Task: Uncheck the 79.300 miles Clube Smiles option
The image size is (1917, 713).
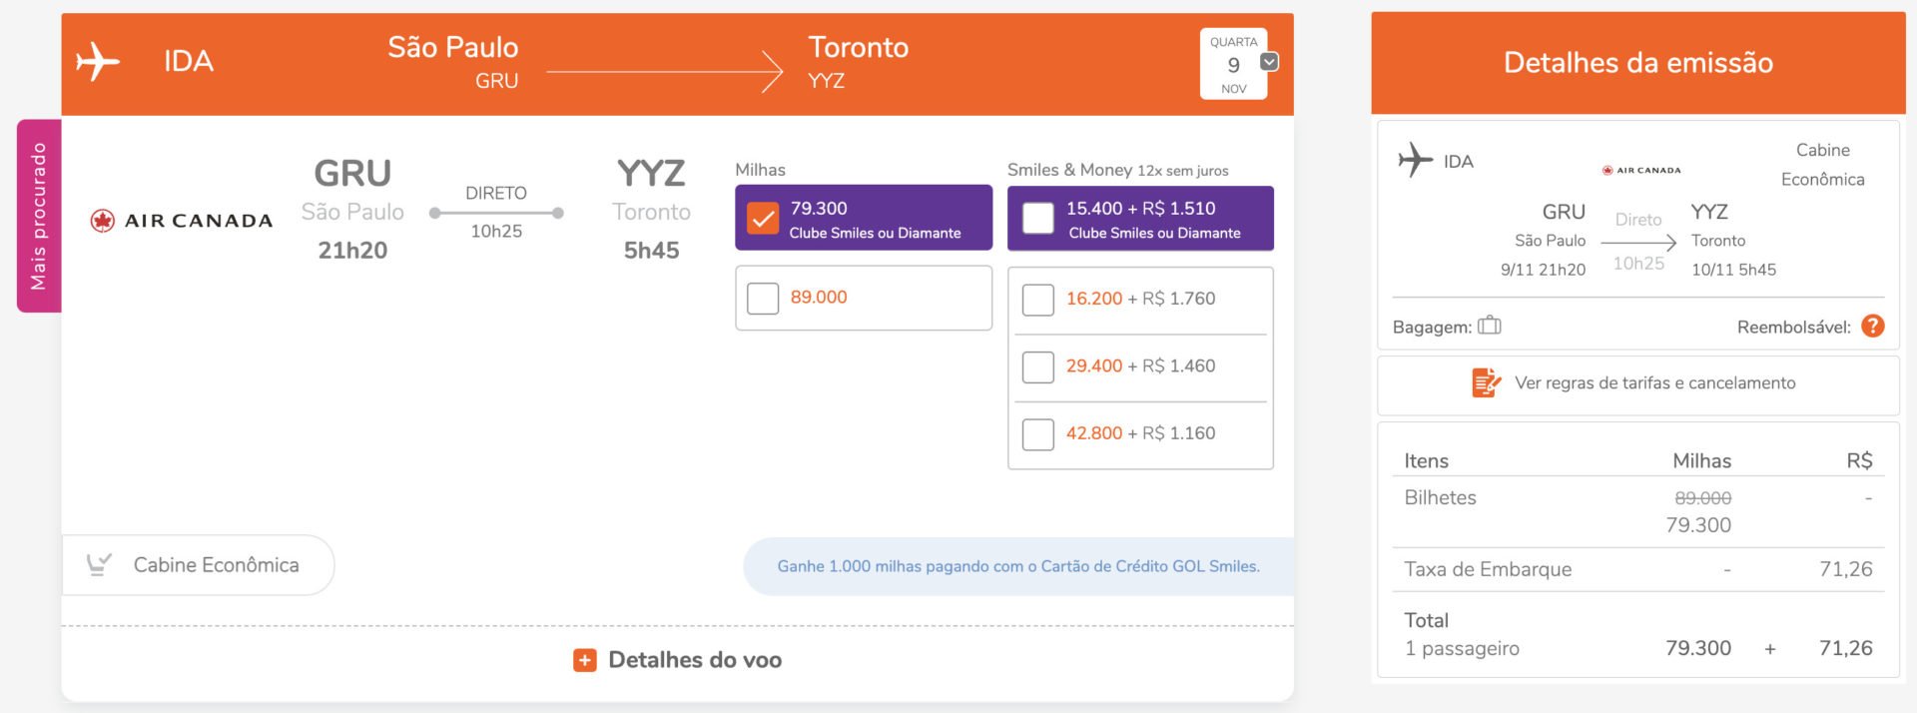Action: [x=763, y=218]
